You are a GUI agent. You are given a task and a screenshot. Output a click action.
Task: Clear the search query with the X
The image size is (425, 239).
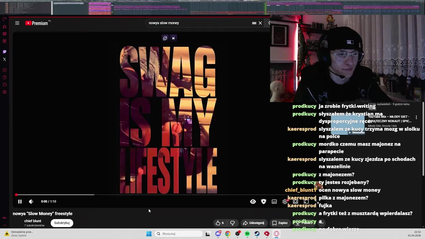coord(260,23)
